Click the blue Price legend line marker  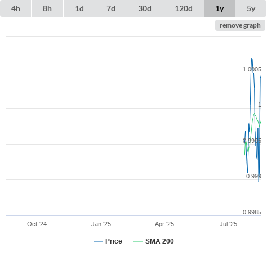pos(98,241)
